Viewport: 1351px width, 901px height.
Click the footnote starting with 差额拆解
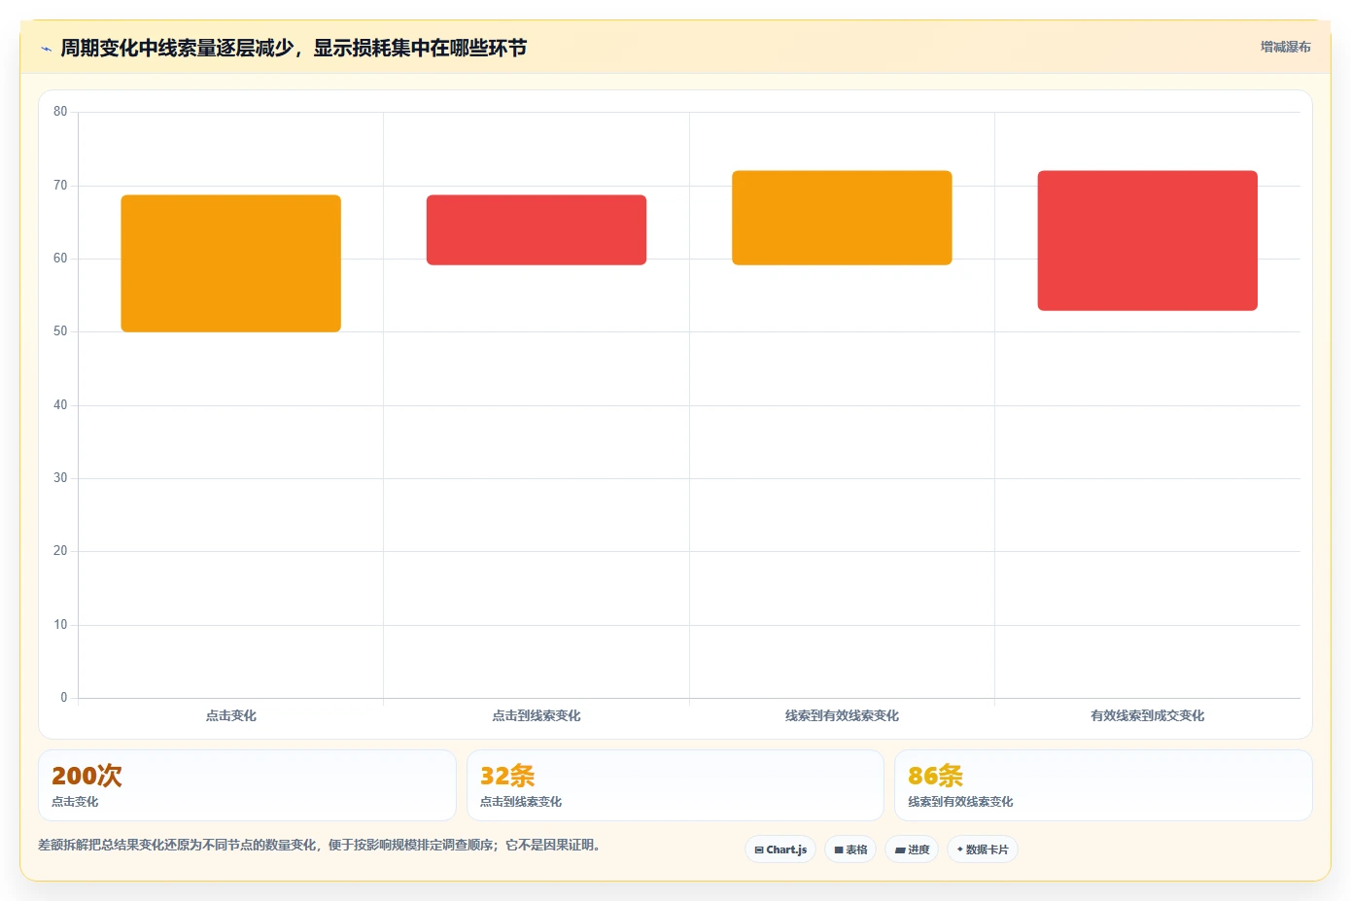point(319,845)
